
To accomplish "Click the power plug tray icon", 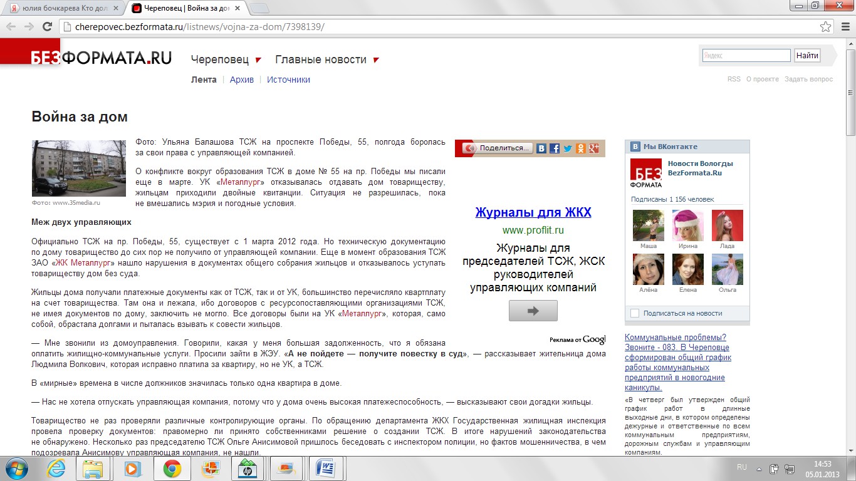I will [774, 468].
